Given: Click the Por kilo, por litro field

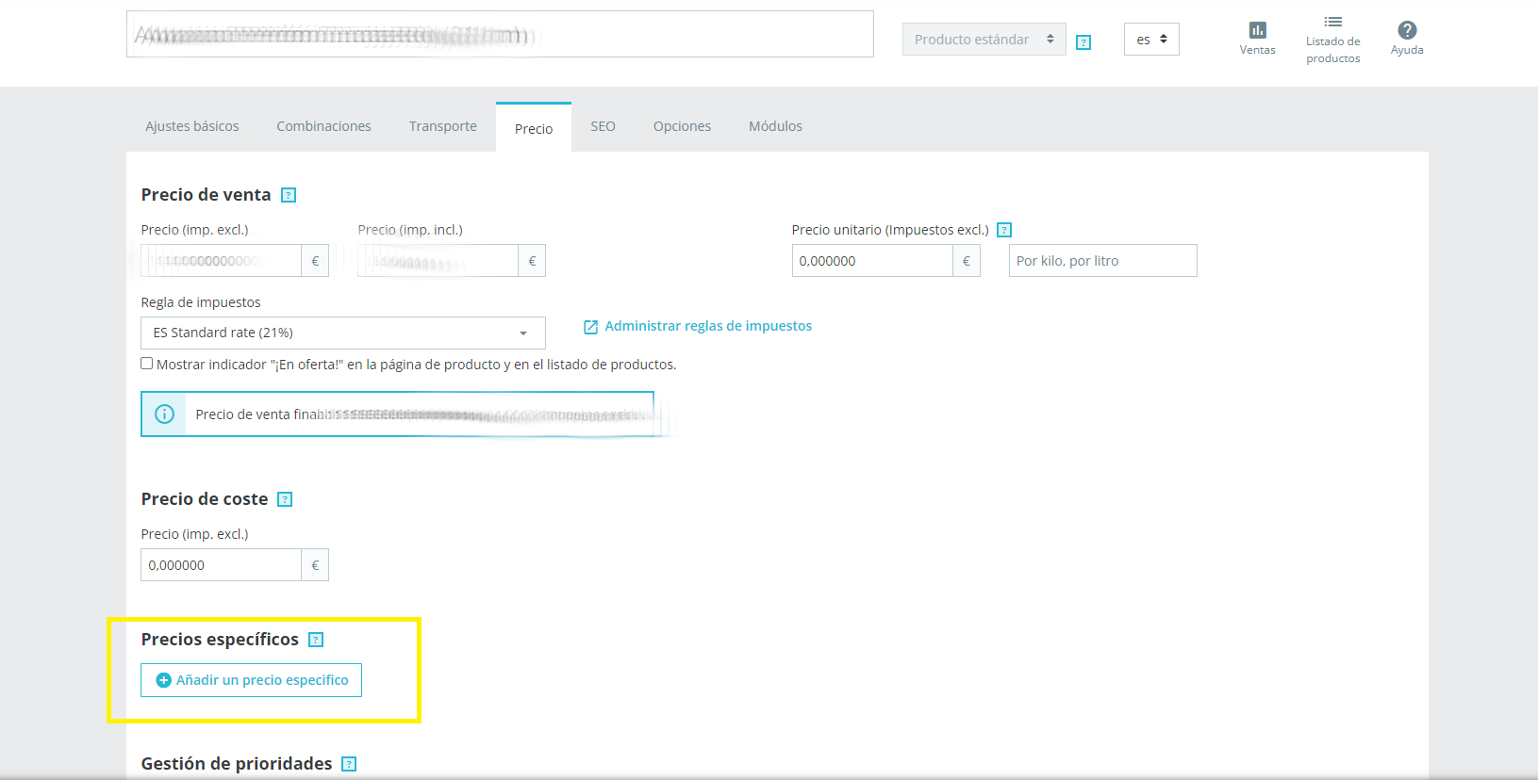Looking at the screenshot, I should coord(1102,261).
